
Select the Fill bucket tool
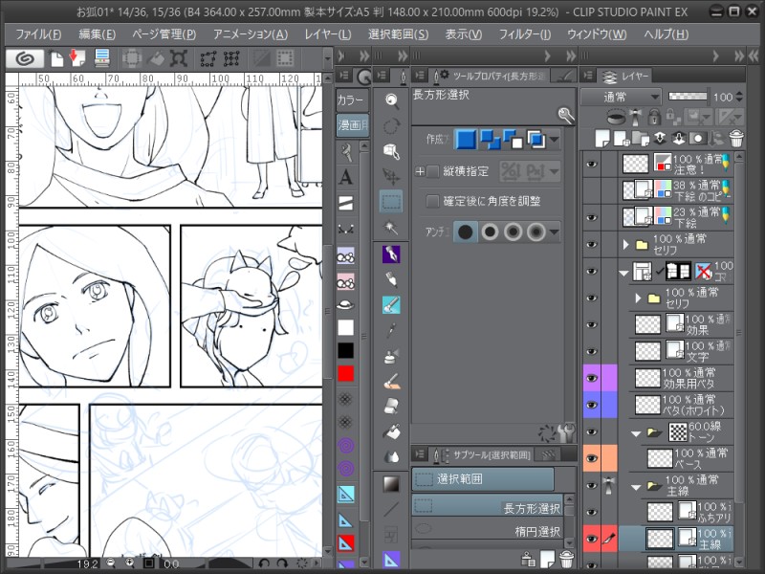[x=391, y=431]
